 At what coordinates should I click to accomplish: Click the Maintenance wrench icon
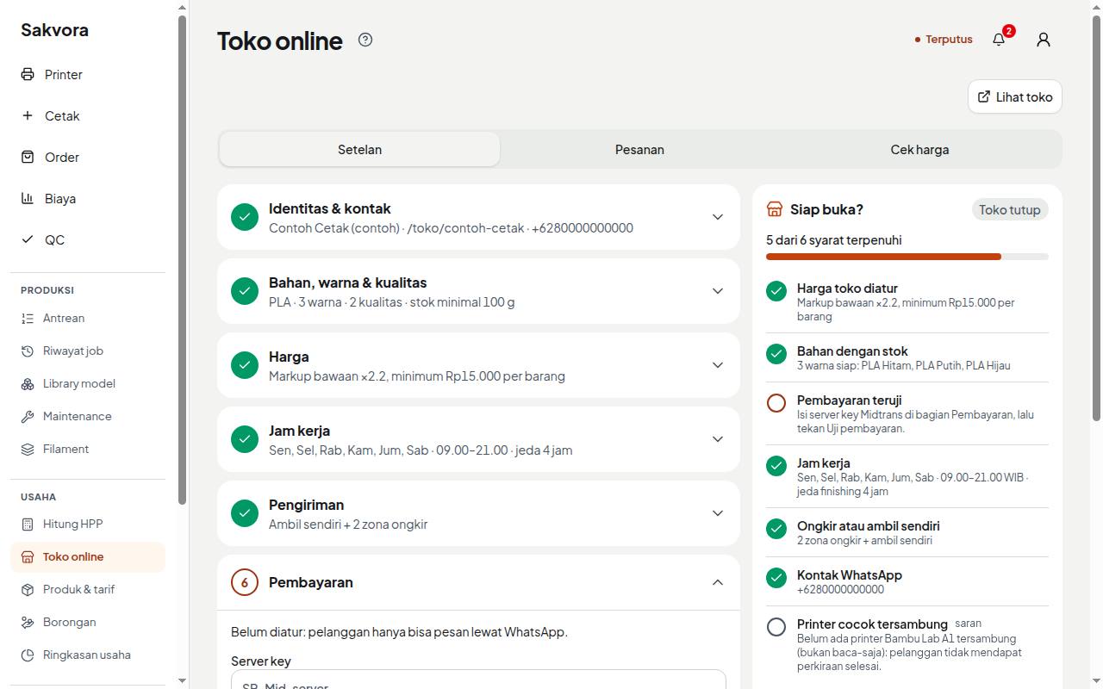pos(28,417)
